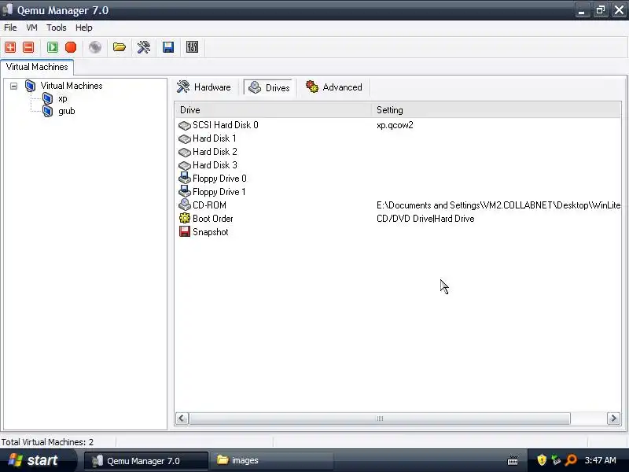Image resolution: width=629 pixels, height=472 pixels.
Task: Click the horizontal scrollbar left arrow
Action: 182,419
